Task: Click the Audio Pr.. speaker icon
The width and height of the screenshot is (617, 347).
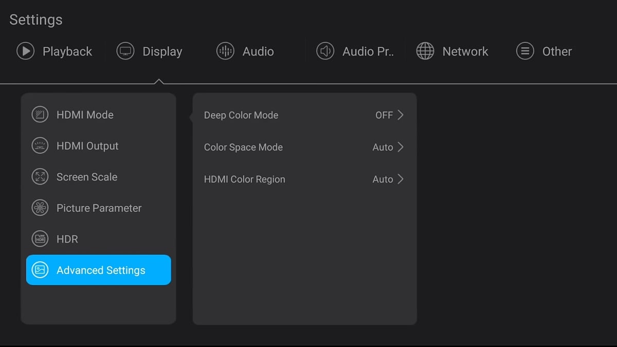Action: click(x=325, y=51)
